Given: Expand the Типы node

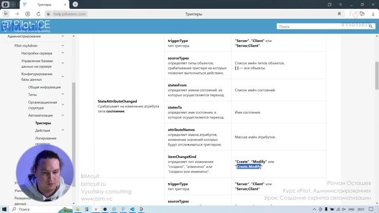Looking at the screenshot, I should [x=63, y=95].
